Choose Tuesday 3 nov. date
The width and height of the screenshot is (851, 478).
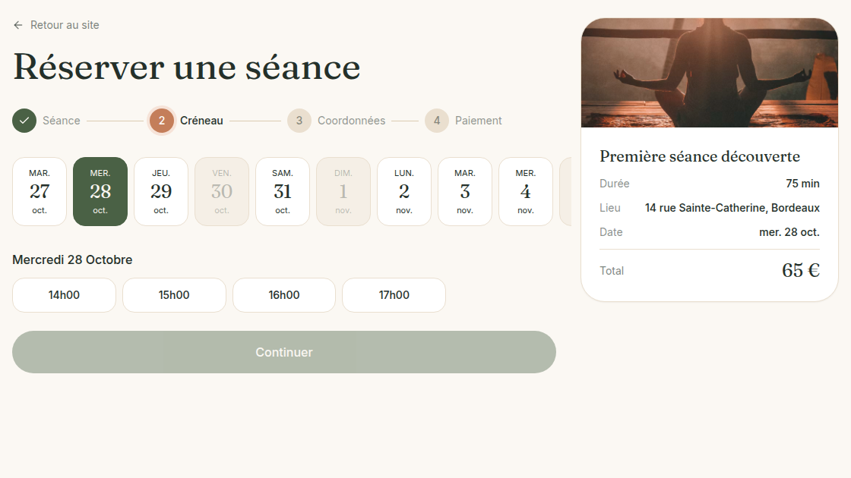[x=465, y=191]
